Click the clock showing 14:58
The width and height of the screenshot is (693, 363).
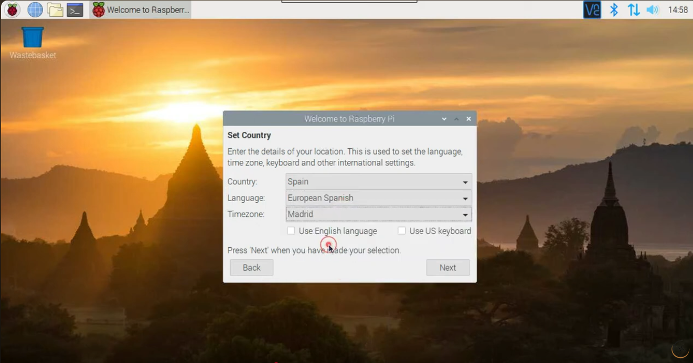(678, 10)
